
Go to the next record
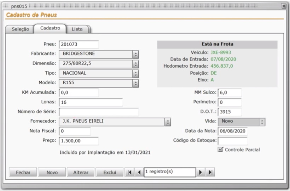pyautogui.click(x=201, y=172)
